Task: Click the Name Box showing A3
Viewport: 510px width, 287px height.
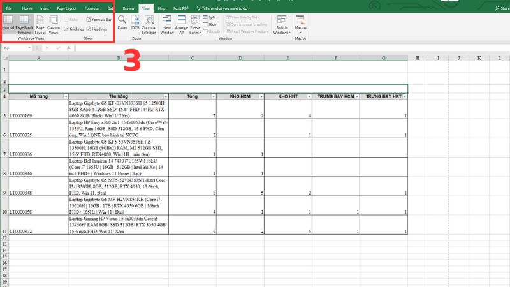Action: (x=15, y=48)
